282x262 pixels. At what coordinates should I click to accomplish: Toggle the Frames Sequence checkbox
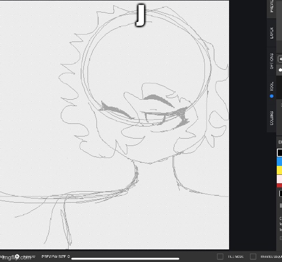[253, 256]
